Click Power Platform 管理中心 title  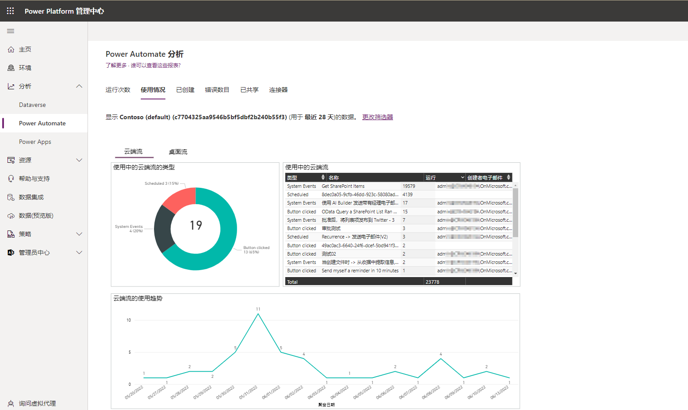[x=64, y=11]
